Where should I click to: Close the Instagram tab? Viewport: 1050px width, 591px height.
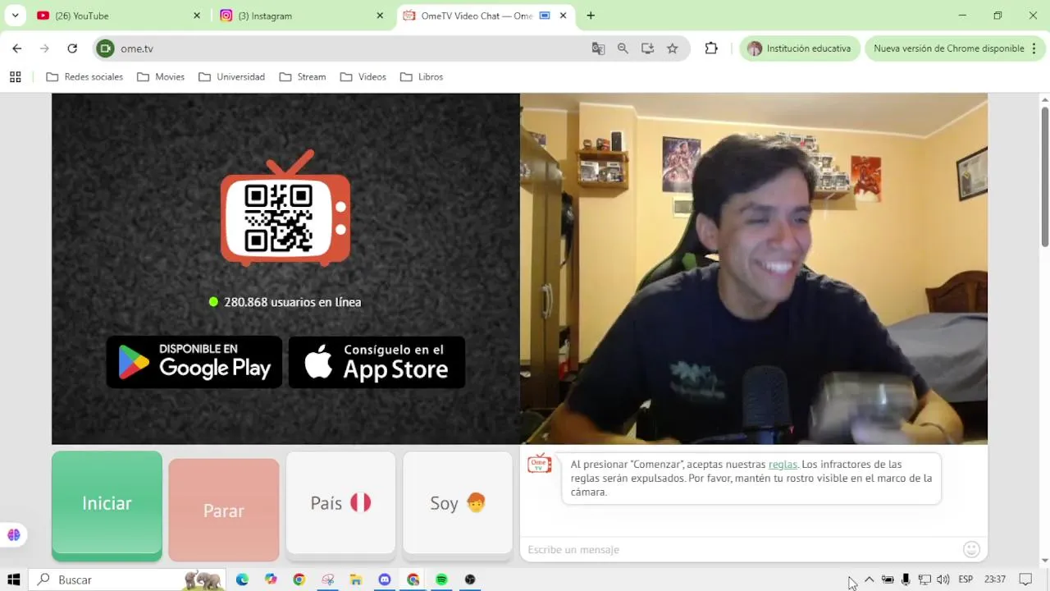point(380,16)
